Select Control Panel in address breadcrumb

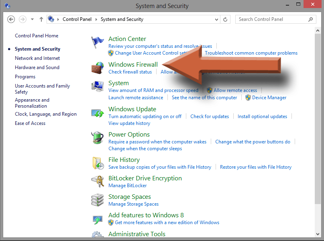pos(77,19)
